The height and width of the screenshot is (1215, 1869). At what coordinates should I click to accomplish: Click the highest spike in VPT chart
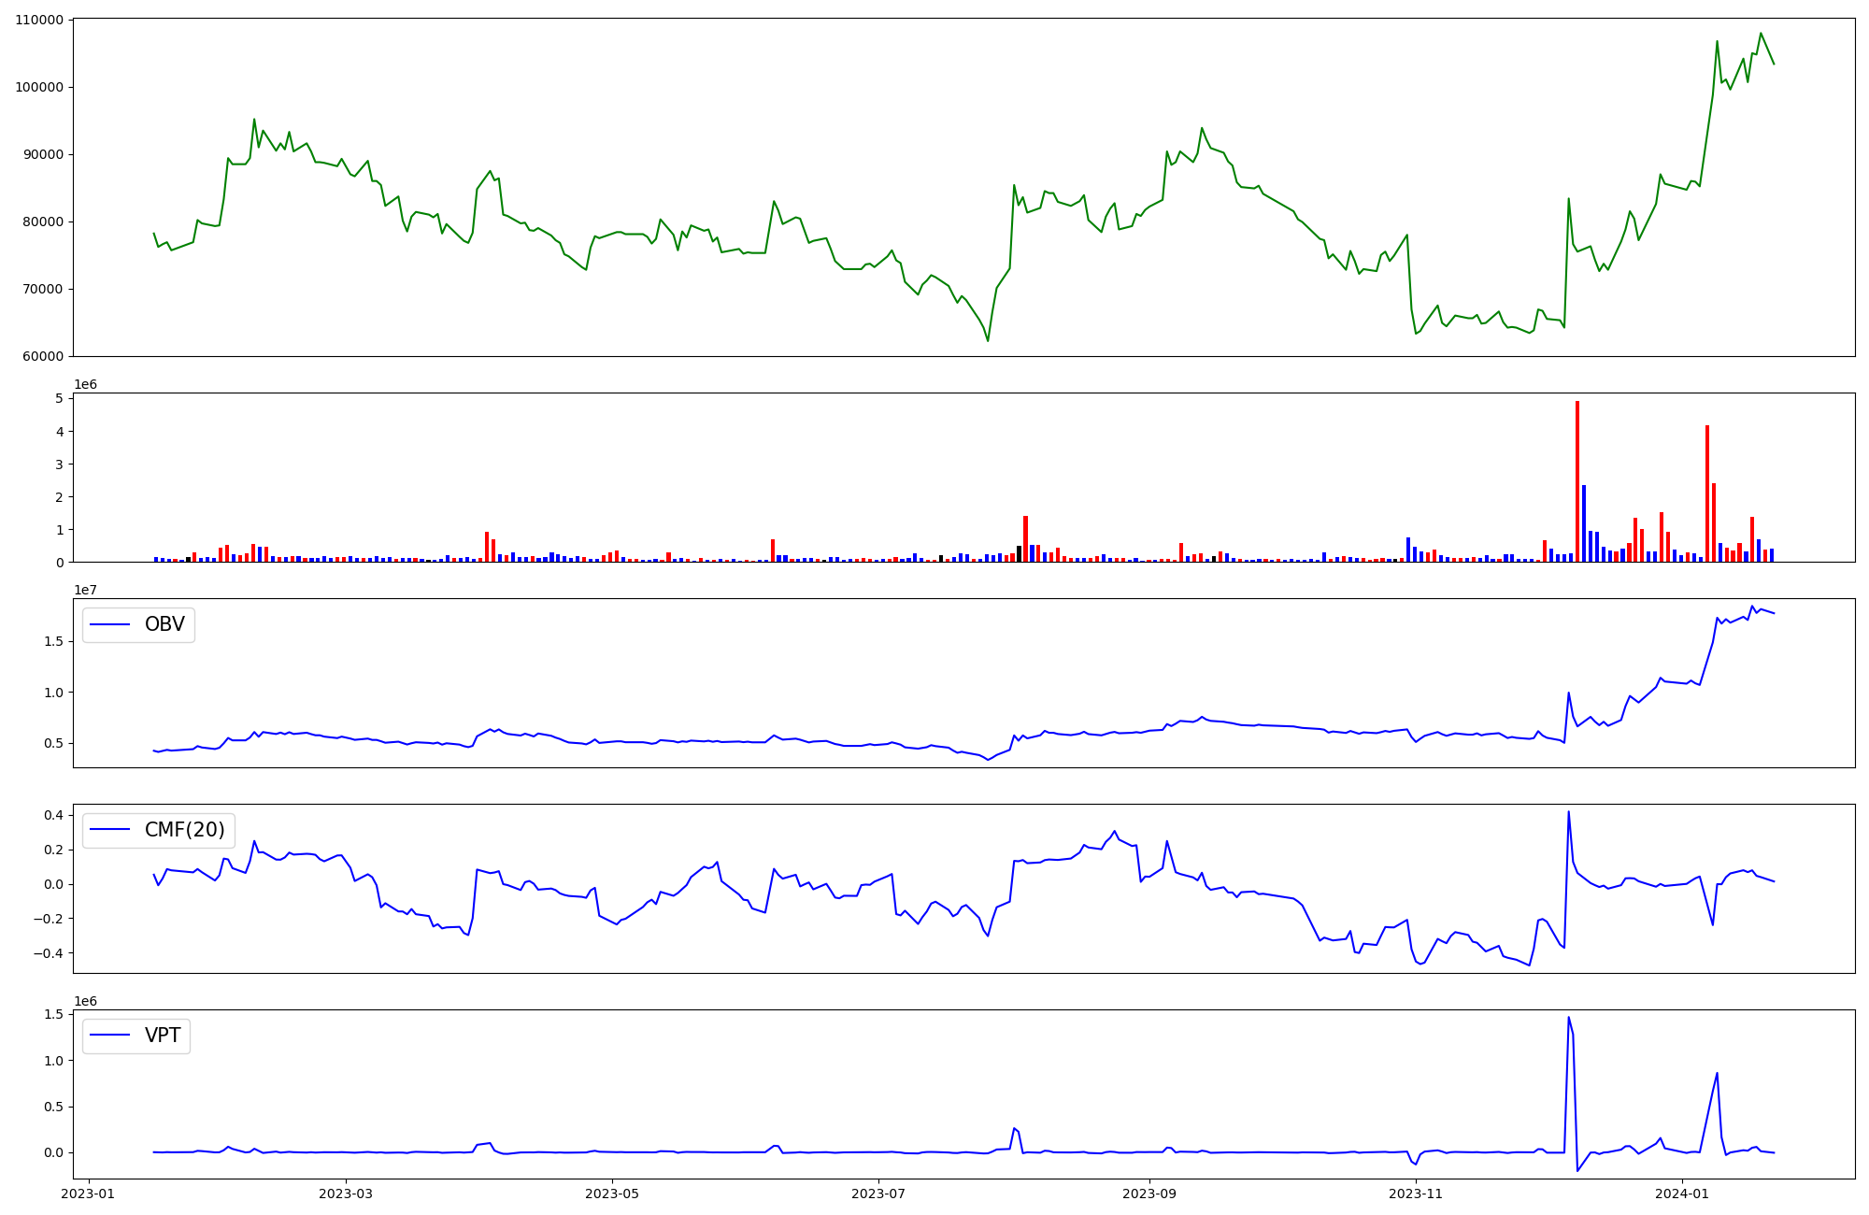tap(1568, 1018)
